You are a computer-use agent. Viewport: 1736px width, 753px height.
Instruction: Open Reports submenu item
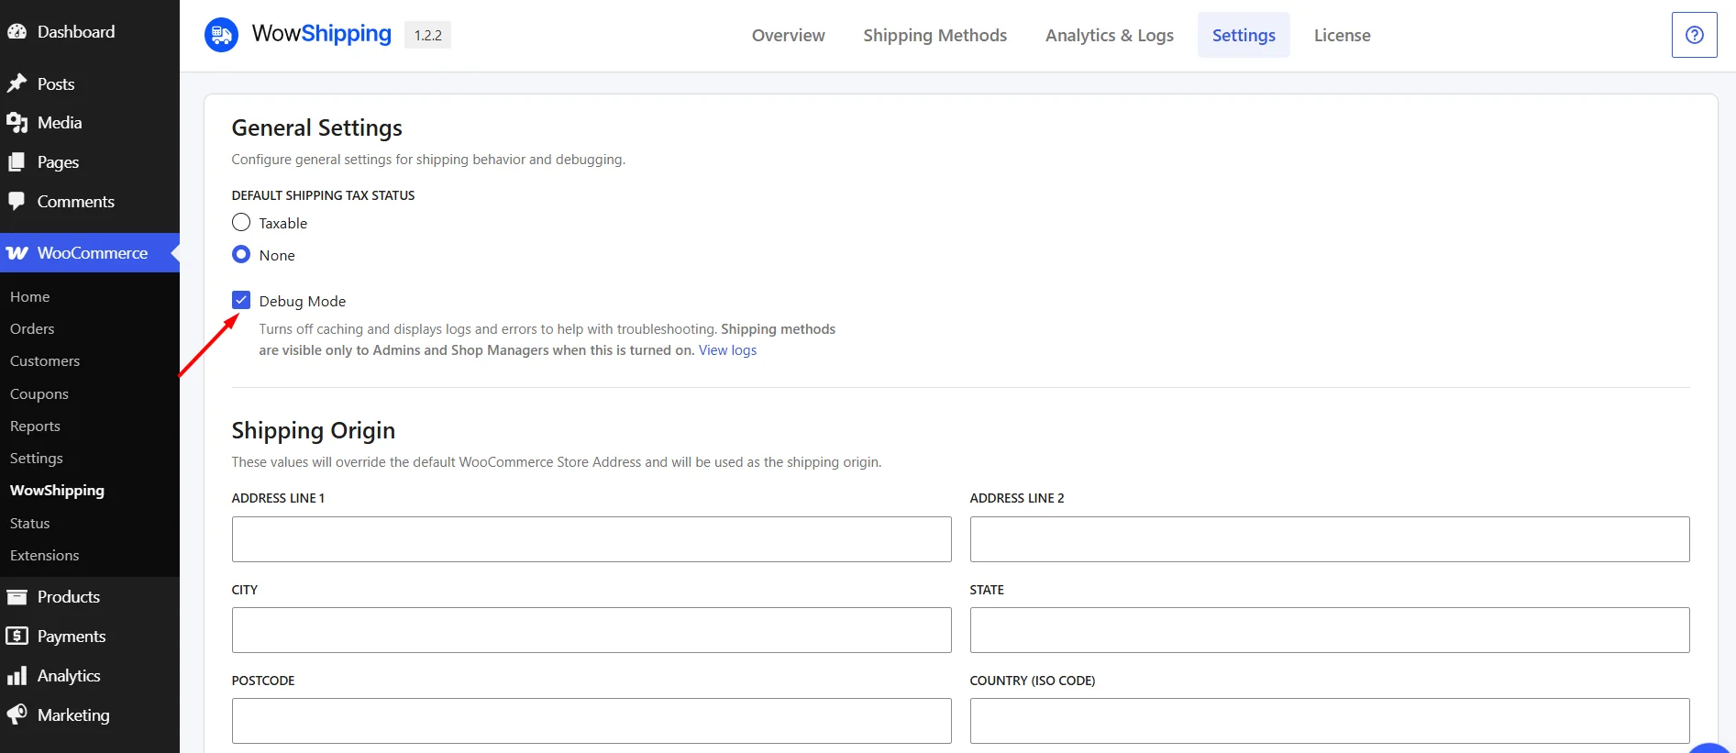point(35,426)
